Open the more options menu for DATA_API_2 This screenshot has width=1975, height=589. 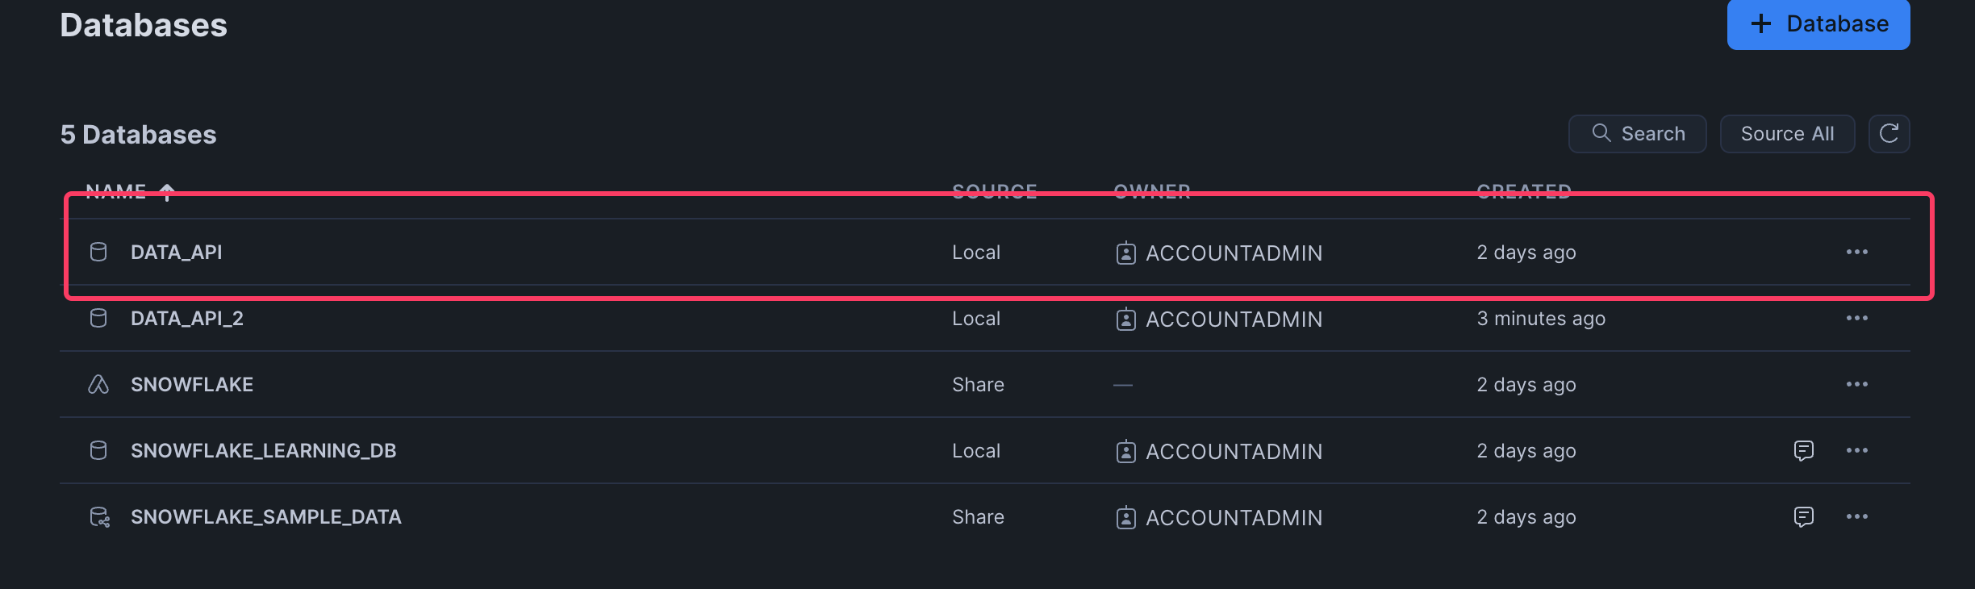click(x=1856, y=319)
